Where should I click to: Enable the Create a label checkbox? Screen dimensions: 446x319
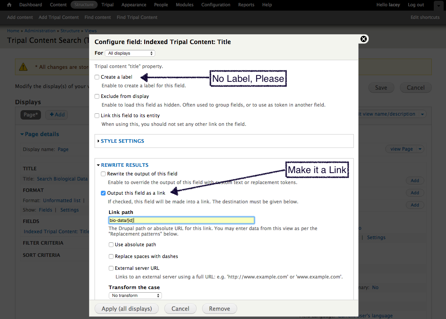coord(97,77)
